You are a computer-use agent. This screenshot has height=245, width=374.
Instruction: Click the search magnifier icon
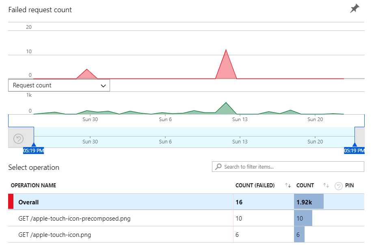point(218,167)
